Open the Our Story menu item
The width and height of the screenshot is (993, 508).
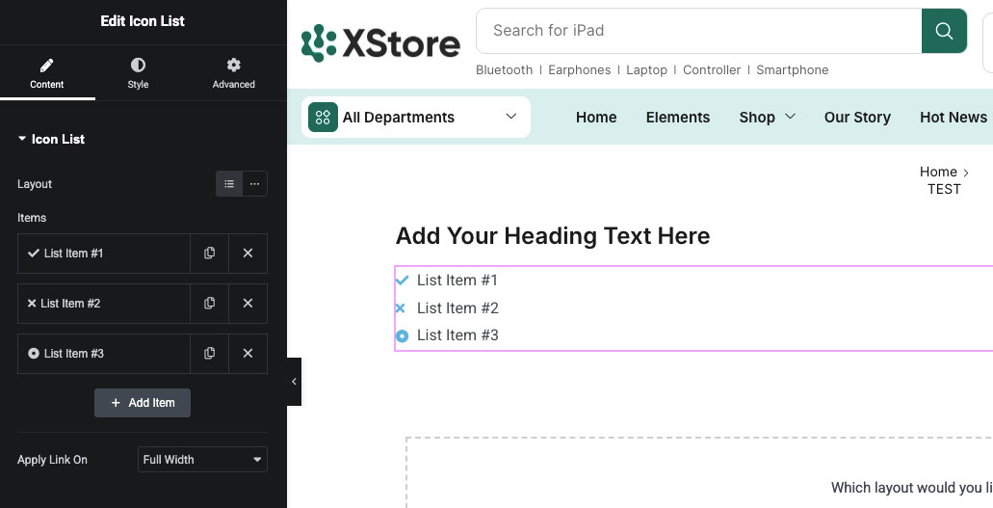[857, 118]
